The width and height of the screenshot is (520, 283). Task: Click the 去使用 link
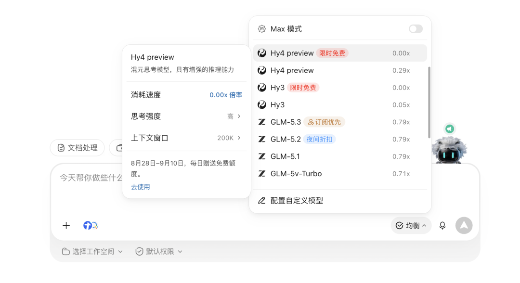coord(140,187)
